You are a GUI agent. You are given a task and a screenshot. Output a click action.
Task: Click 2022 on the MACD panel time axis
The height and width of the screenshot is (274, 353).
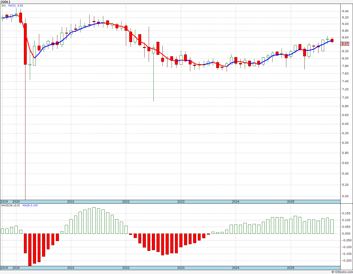[126, 268]
